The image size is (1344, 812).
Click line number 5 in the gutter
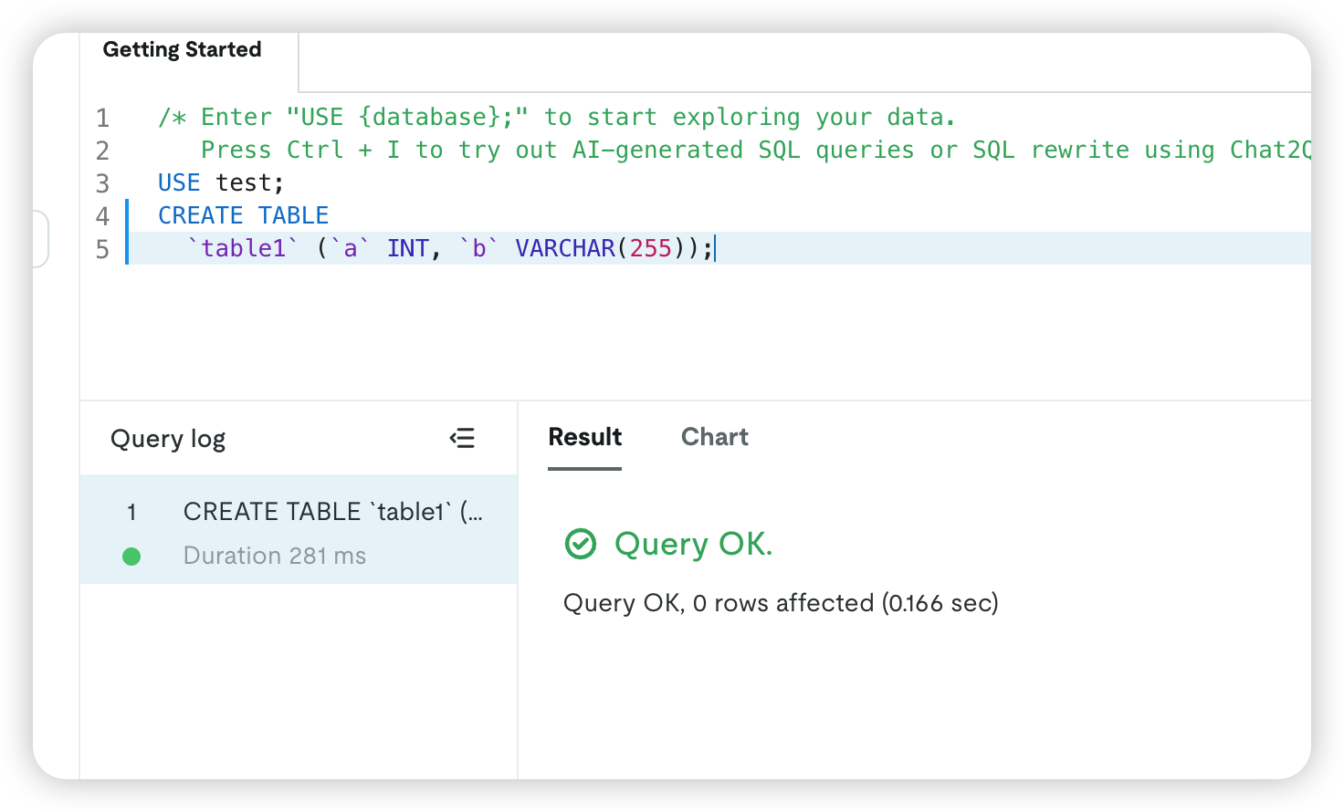tap(102, 249)
